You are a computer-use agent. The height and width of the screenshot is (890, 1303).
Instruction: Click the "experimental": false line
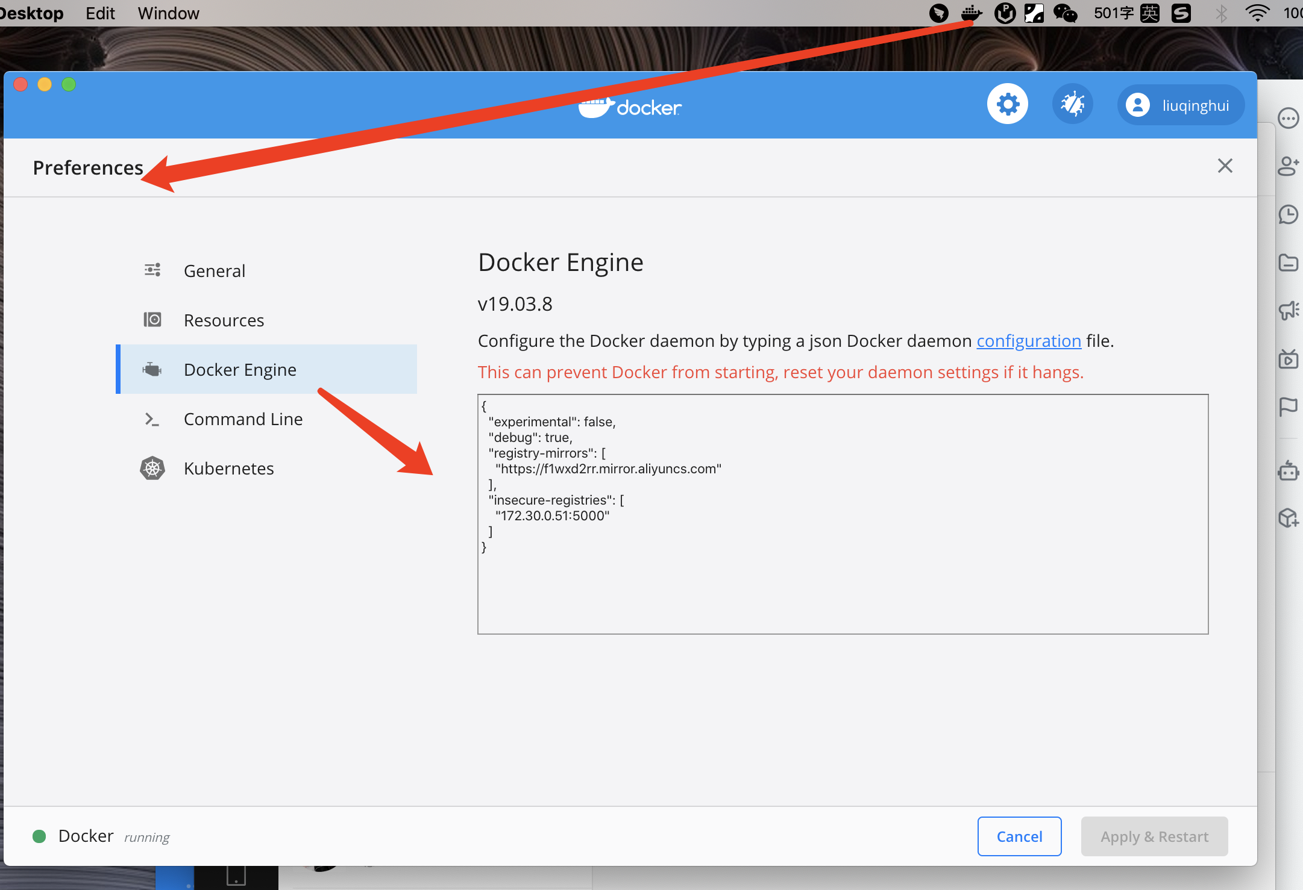[552, 422]
